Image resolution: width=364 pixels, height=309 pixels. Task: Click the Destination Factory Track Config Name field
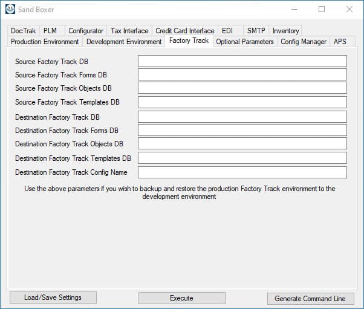click(242, 172)
